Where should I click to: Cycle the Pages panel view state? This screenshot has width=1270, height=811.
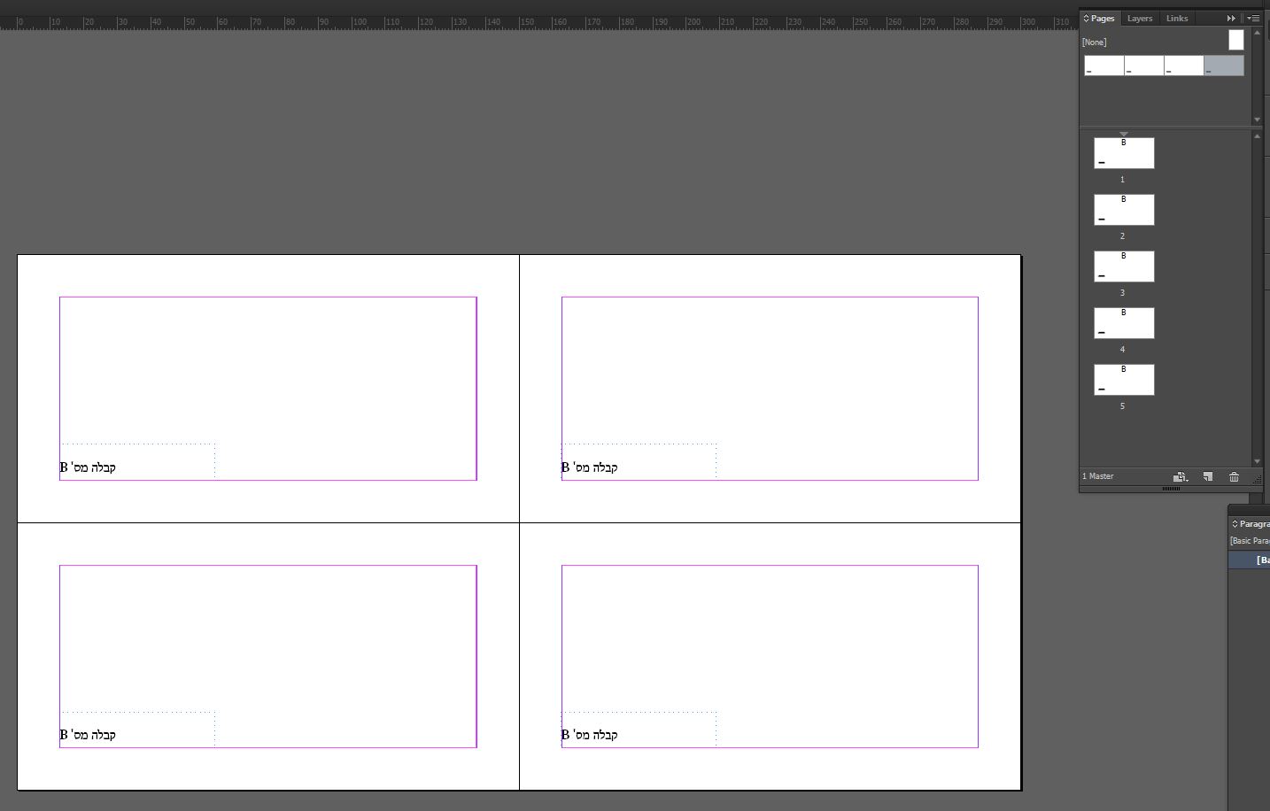pyautogui.click(x=1086, y=18)
